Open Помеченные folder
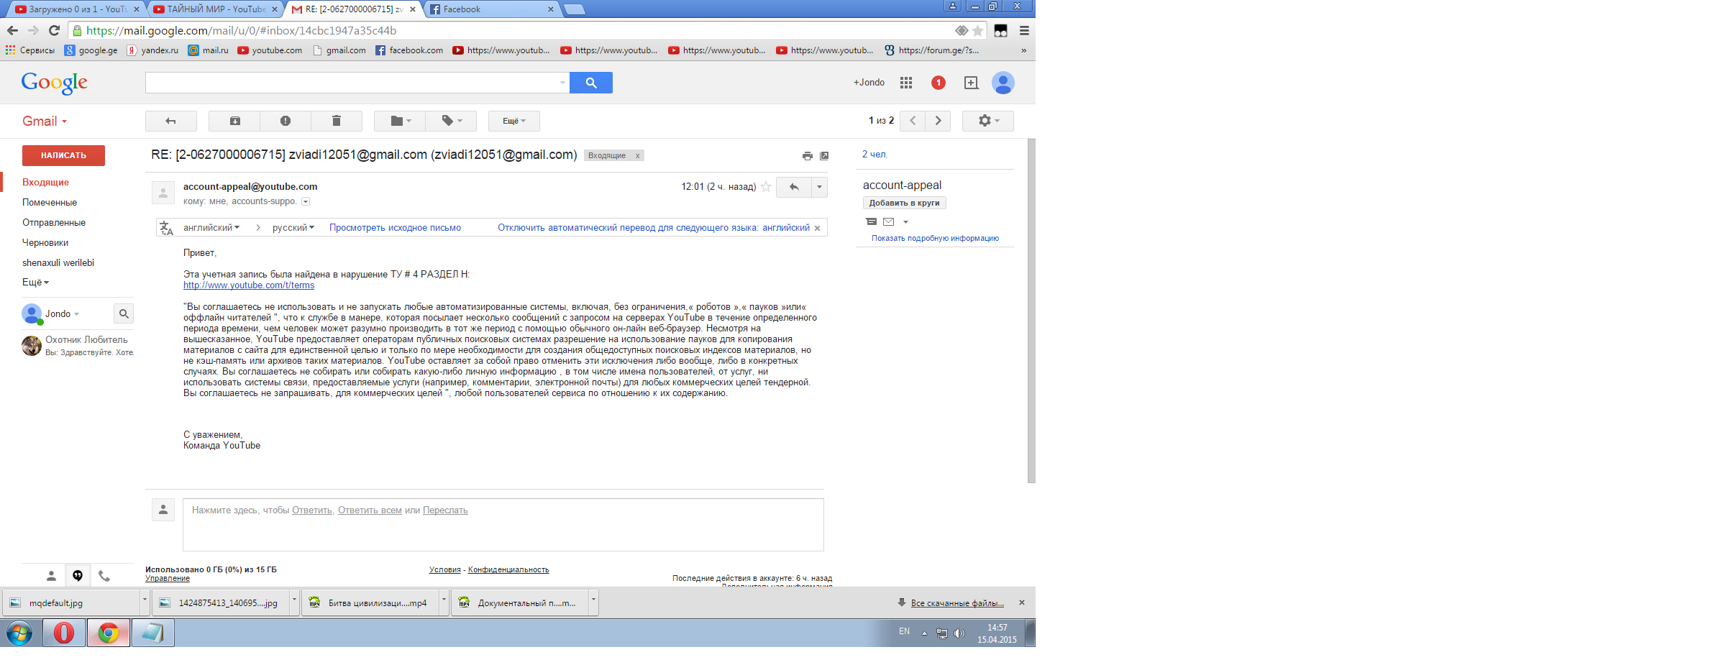 coord(50,203)
